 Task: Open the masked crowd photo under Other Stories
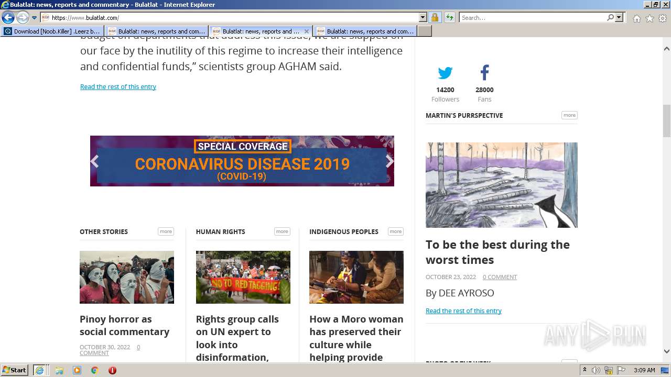(127, 277)
